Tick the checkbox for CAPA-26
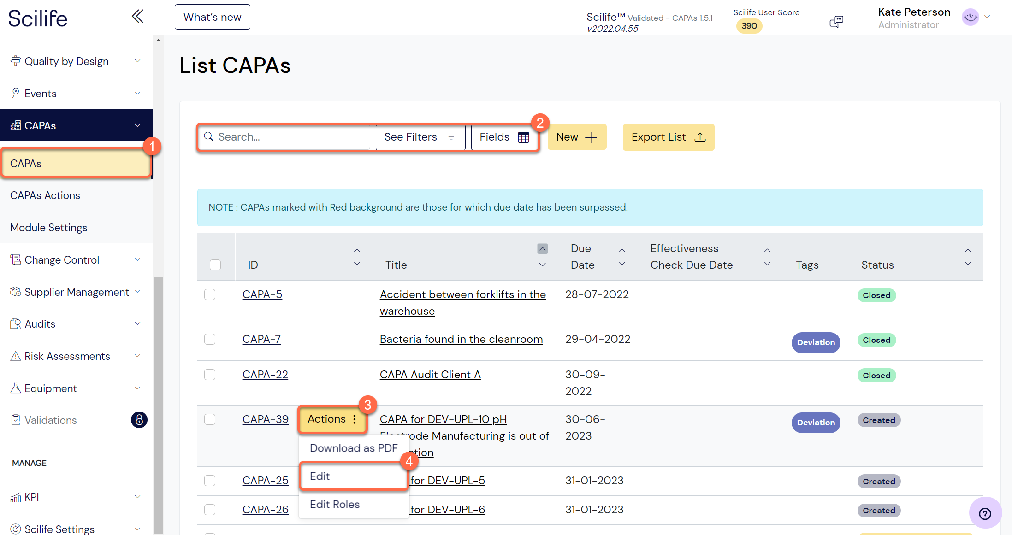The image size is (1012, 535). [x=210, y=510]
